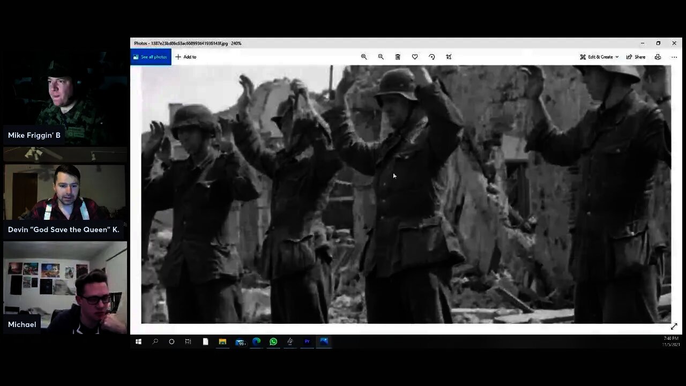686x386 pixels.
Task: Open the blank document taskbar icon
Action: [205, 342]
